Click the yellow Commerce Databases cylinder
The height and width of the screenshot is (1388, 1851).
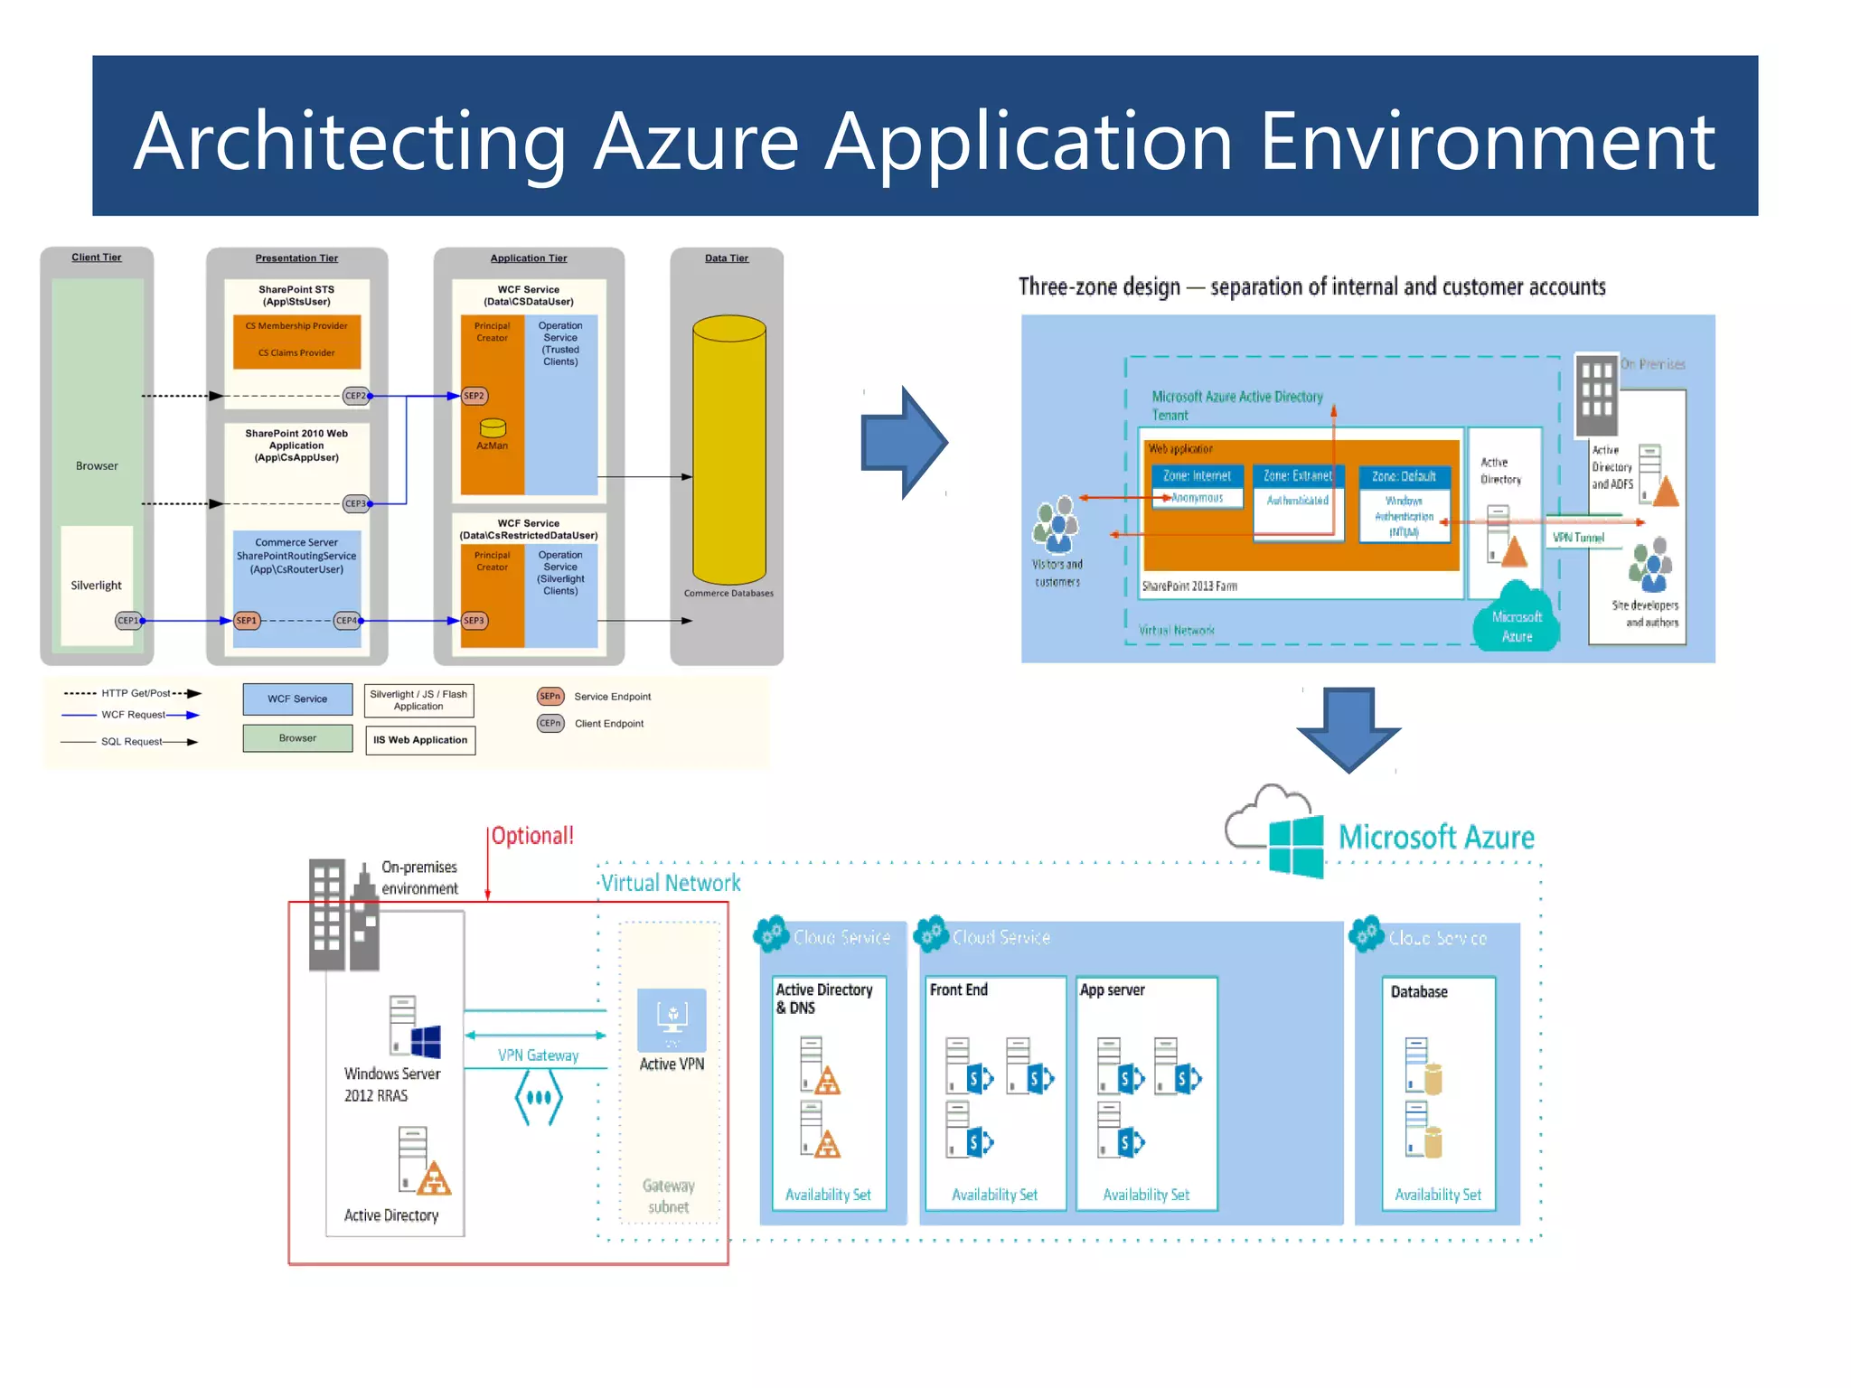pyautogui.click(x=729, y=449)
